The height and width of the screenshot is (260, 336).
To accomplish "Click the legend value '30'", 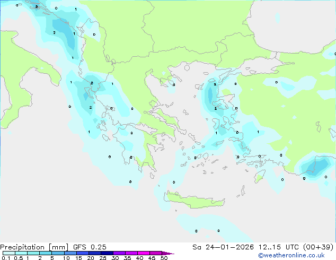I will point(115,258).
